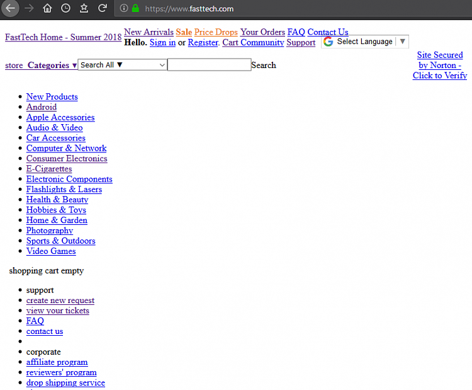Open the Cart link
This screenshot has width=472, height=390.
[230, 42]
